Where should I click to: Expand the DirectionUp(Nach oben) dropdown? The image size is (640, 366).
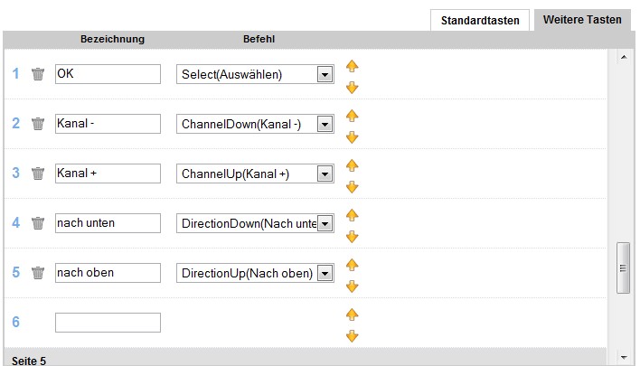[325, 273]
